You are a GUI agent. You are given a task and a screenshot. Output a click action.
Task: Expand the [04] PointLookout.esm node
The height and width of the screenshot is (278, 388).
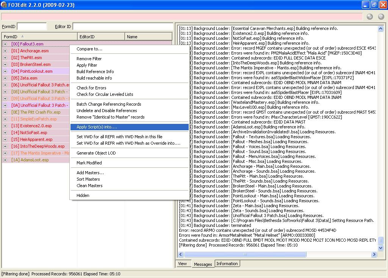coord(5,71)
